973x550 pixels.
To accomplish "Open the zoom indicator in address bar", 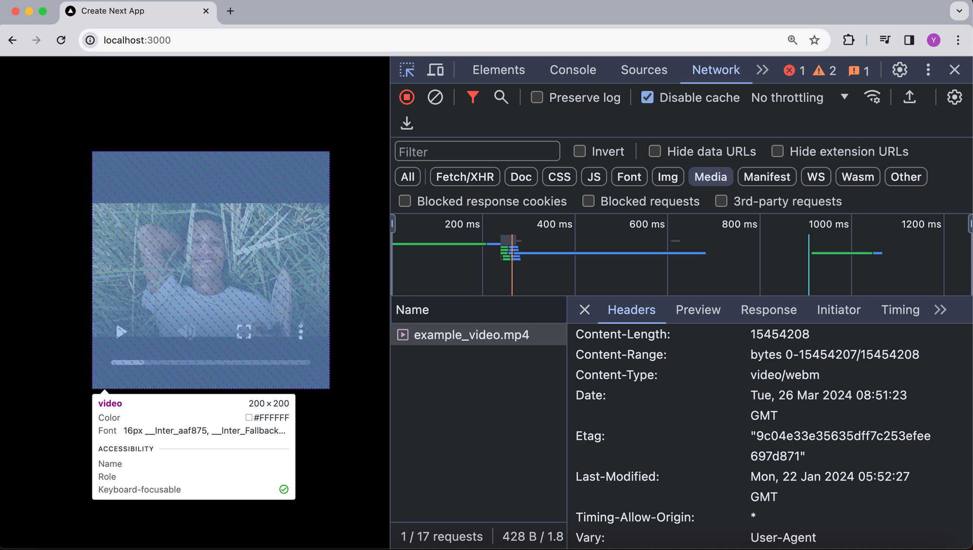I will (x=793, y=40).
